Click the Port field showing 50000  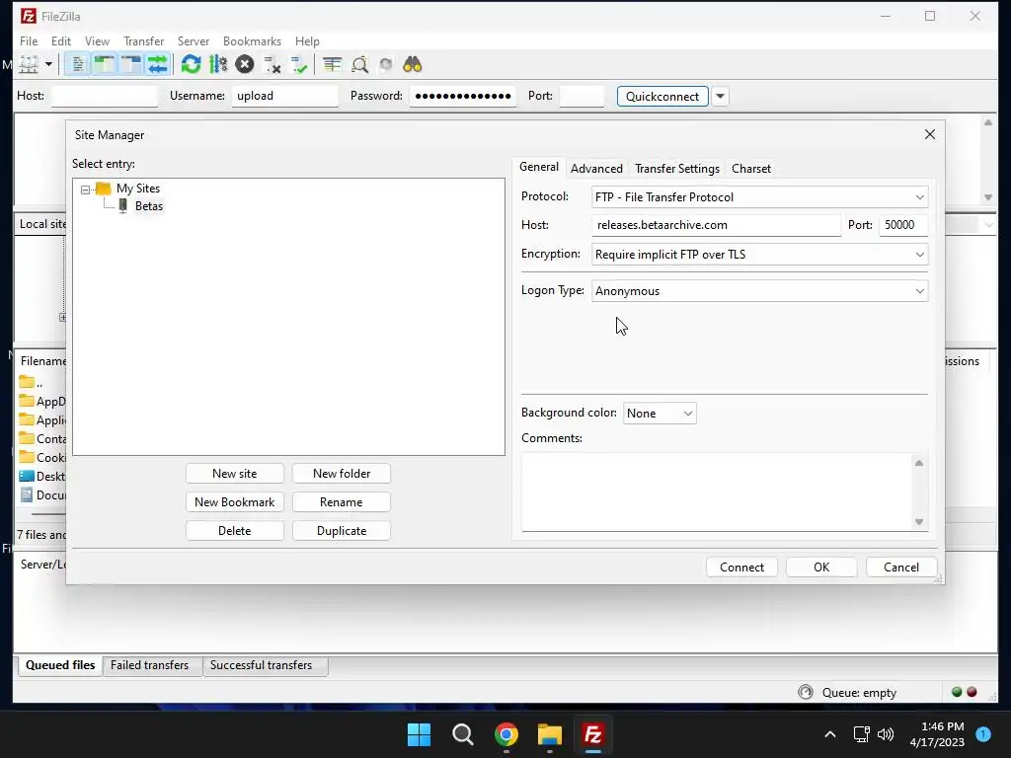(x=903, y=225)
